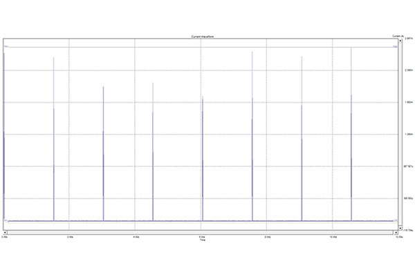Select the current spike near 4.5 seconds
The width and height of the screenshot is (415, 276).
[x=153, y=152]
